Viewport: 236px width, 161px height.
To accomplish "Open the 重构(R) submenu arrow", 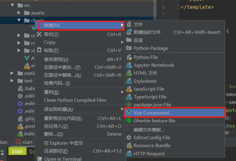I will coord(122,92).
